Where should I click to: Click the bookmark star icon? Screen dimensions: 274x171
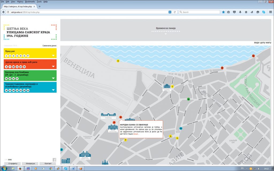(223, 12)
